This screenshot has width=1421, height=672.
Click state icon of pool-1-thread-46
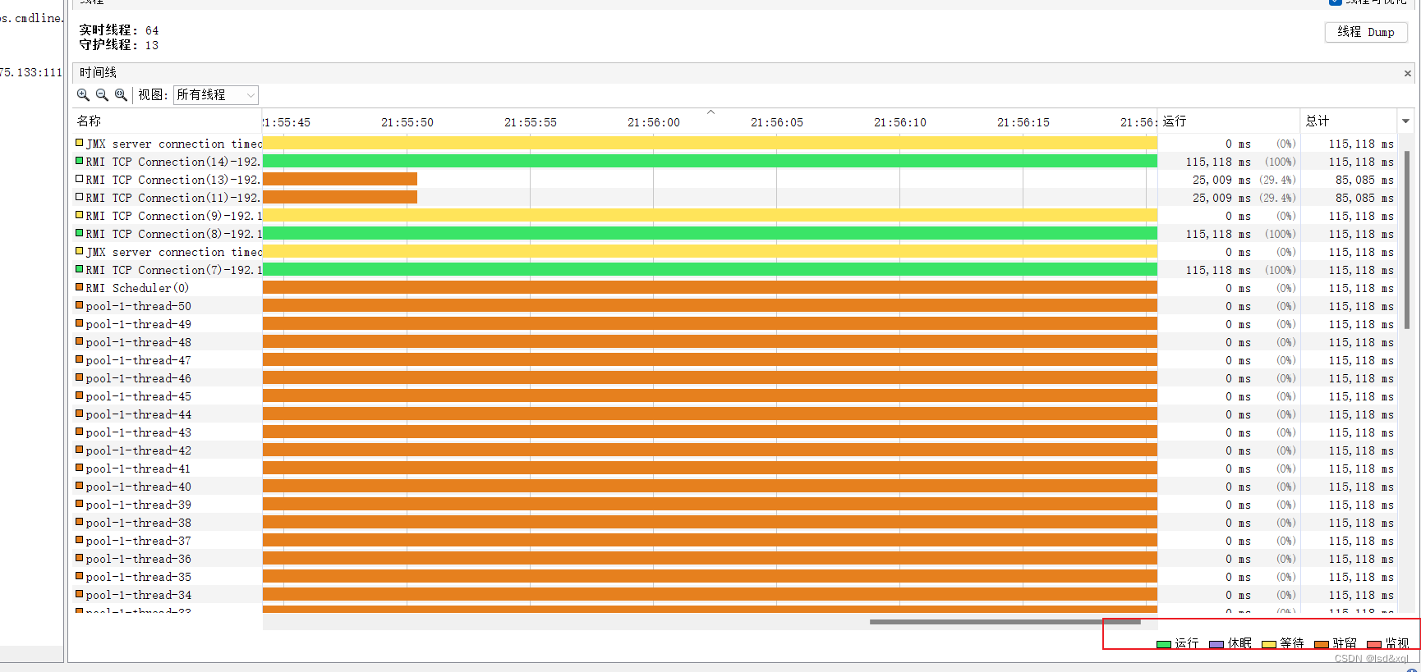coord(80,377)
